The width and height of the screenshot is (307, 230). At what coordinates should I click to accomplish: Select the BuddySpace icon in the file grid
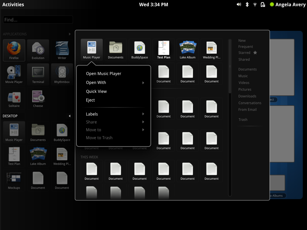click(139, 49)
